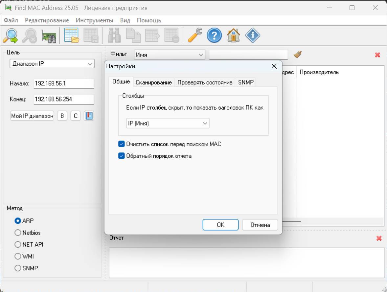
Task: Click the C class range button
Action: coord(76,116)
